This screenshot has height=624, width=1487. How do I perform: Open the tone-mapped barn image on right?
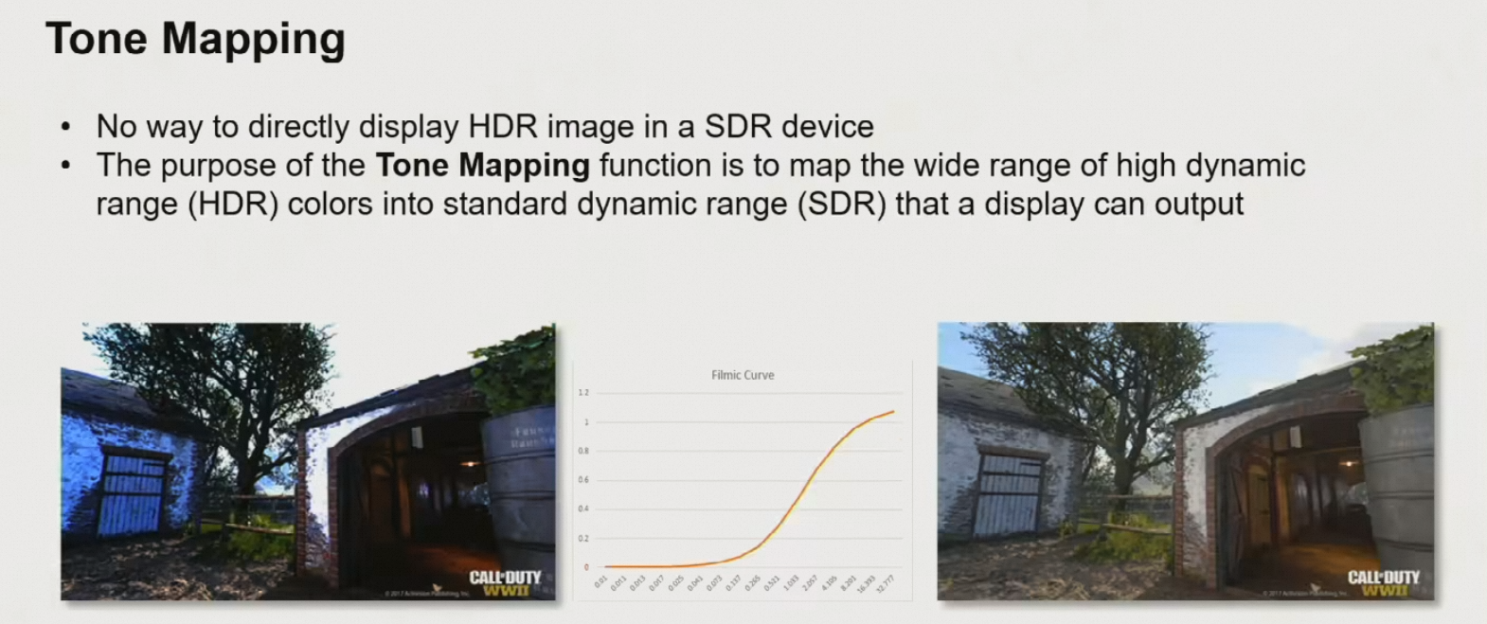click(x=1186, y=461)
